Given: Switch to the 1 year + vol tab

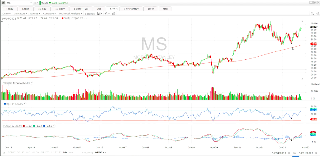Looking at the screenshot, I should (x=81, y=9).
